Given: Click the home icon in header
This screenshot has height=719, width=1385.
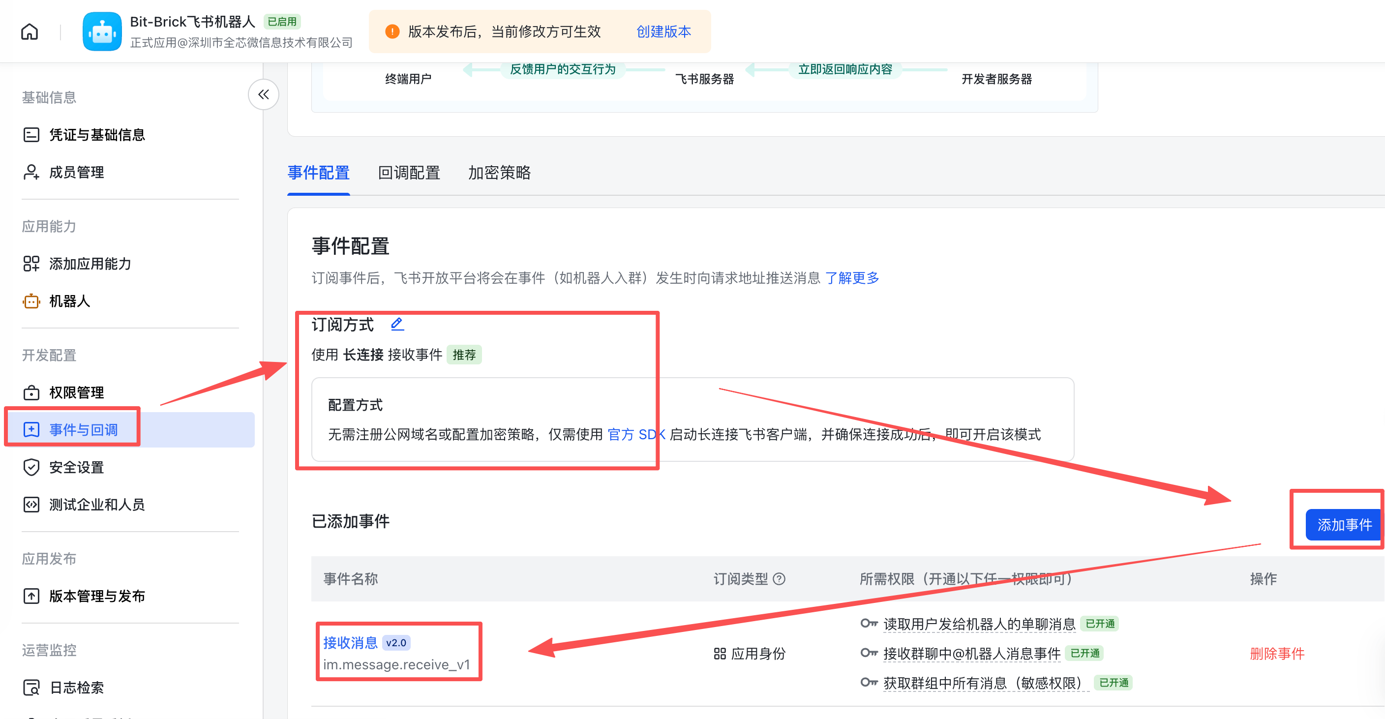Looking at the screenshot, I should pyautogui.click(x=30, y=32).
